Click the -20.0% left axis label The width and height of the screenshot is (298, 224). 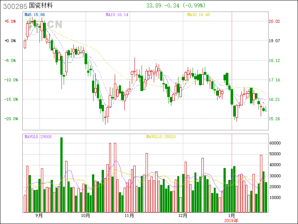10,119
